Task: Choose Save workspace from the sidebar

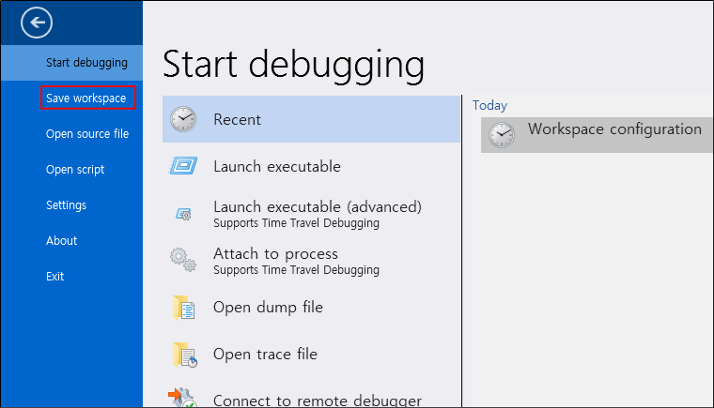Action: (x=85, y=98)
